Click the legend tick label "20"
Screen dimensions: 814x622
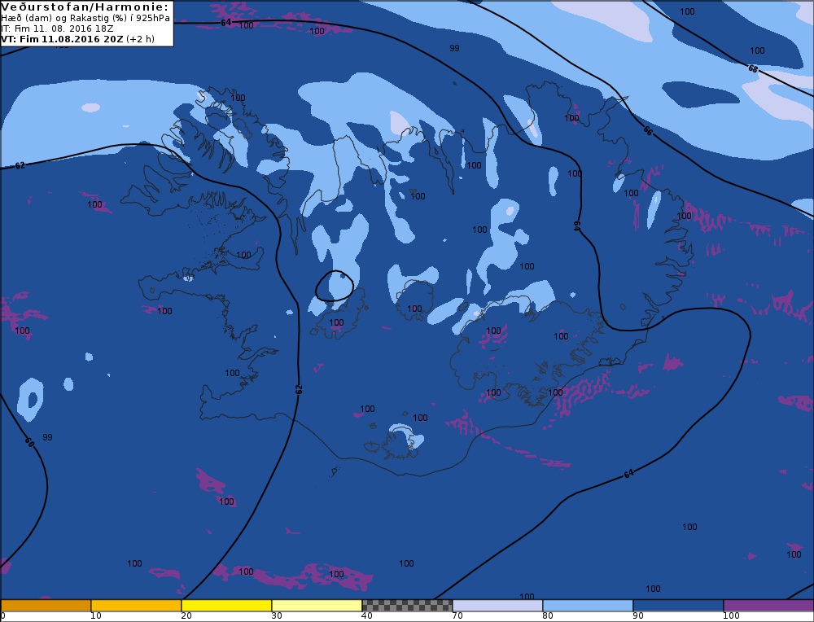186,615
